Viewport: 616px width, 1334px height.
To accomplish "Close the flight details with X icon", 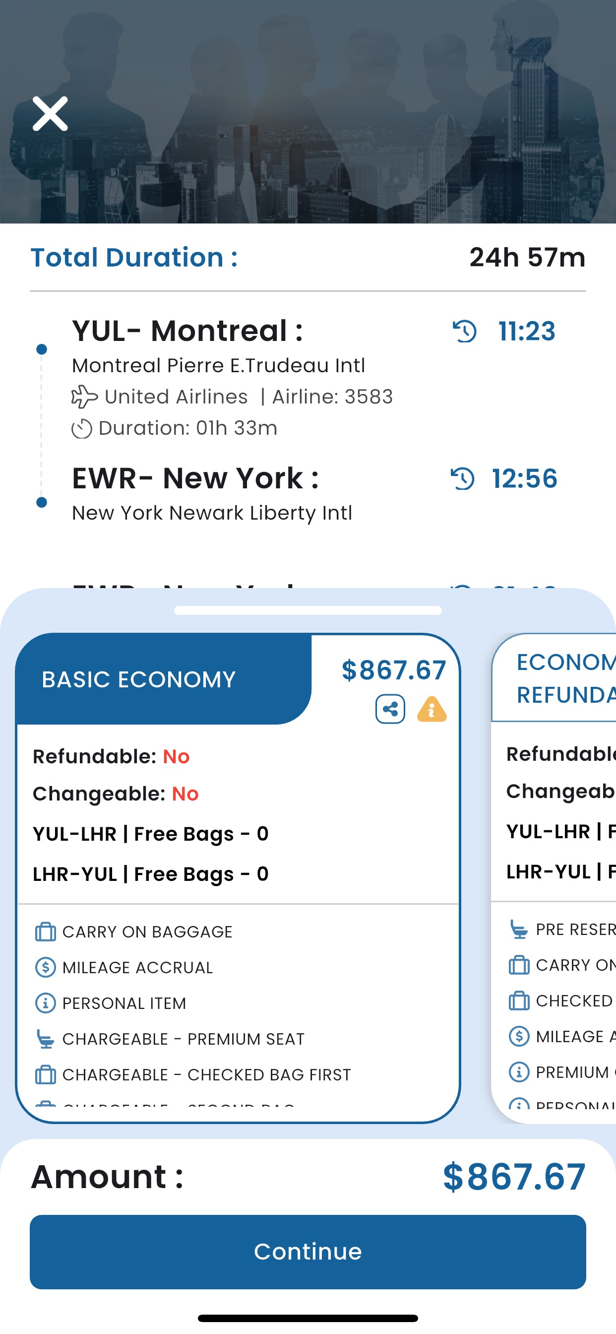I will click(50, 114).
